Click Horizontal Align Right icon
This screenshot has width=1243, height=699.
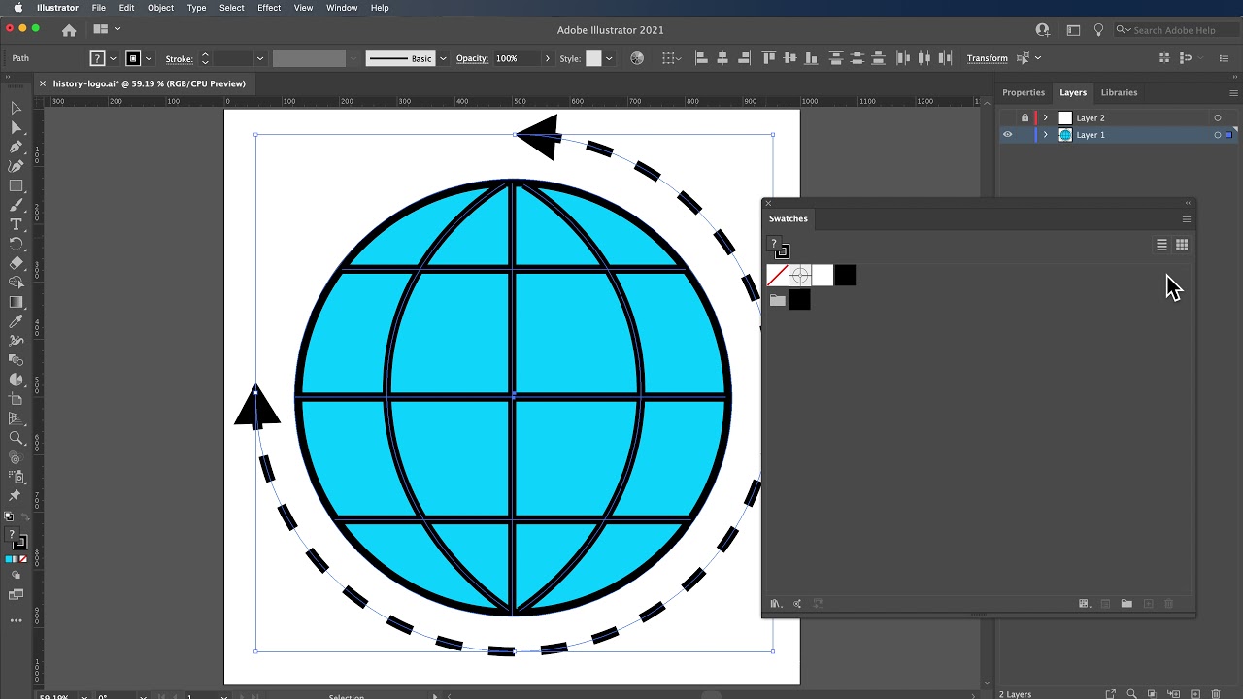(x=744, y=58)
